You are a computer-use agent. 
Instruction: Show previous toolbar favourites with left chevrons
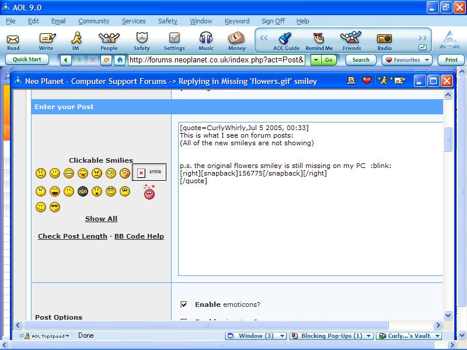point(264,38)
